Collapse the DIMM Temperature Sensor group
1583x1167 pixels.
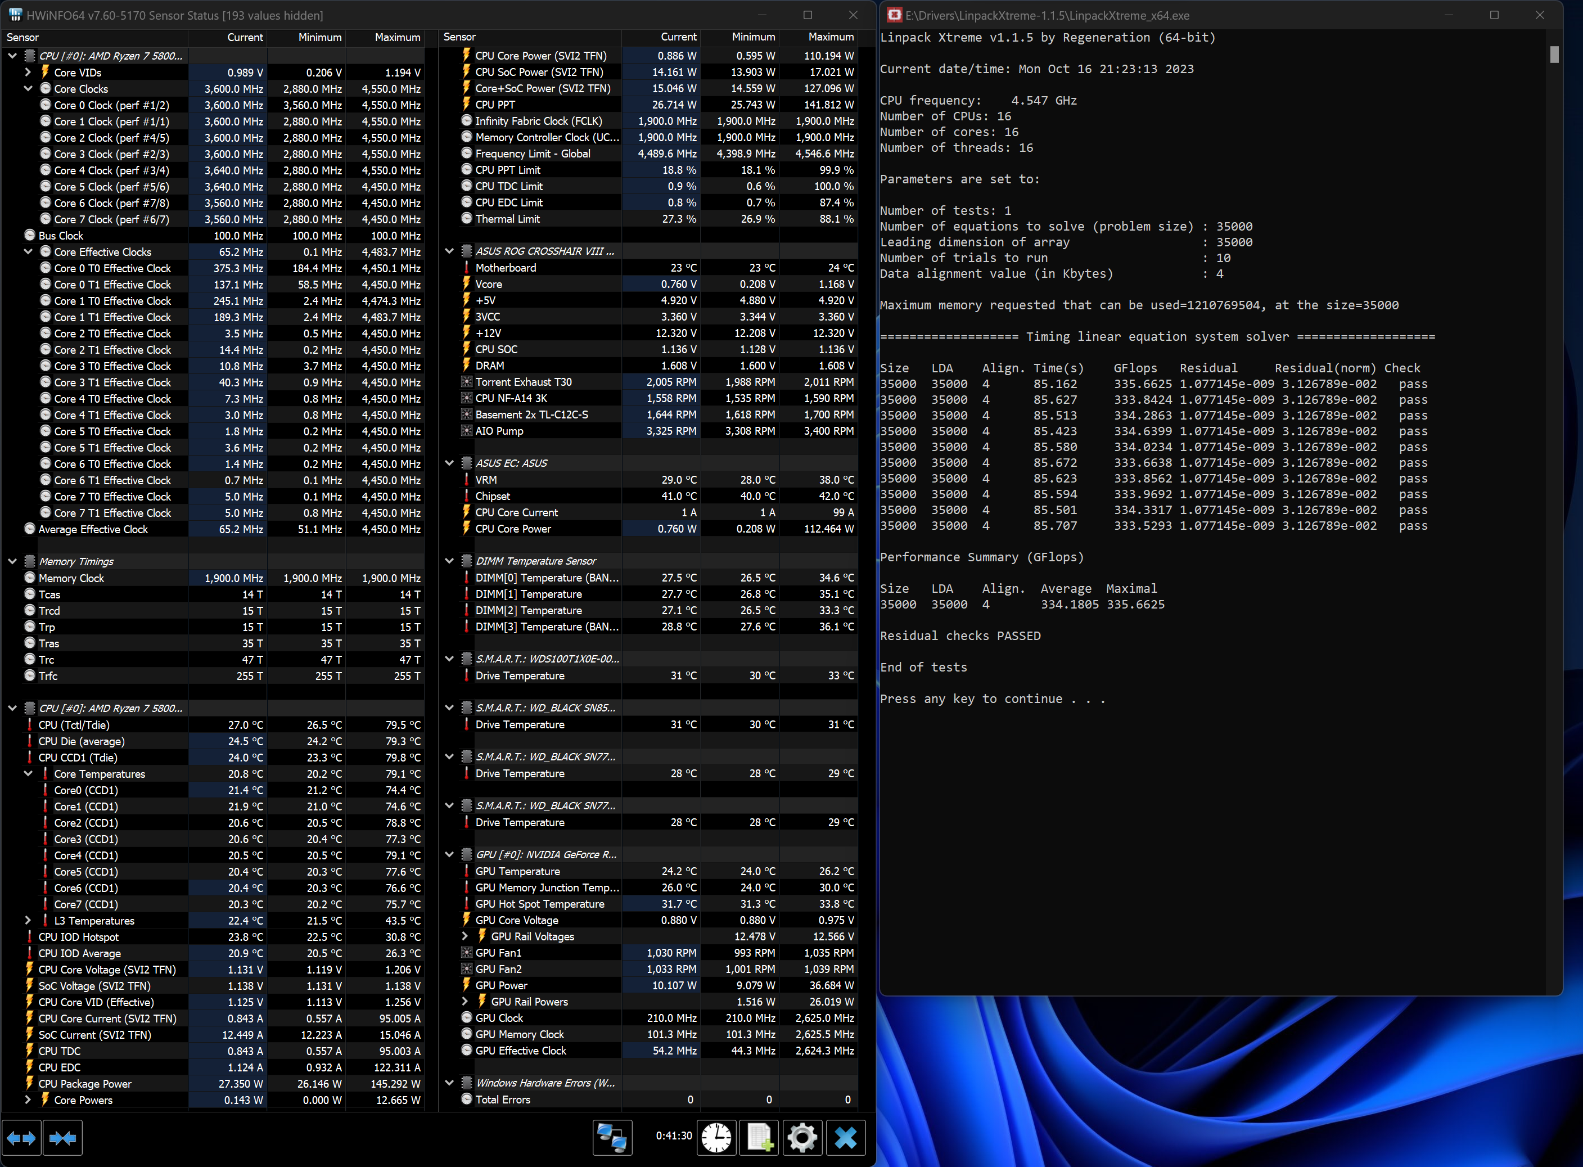[x=449, y=561]
